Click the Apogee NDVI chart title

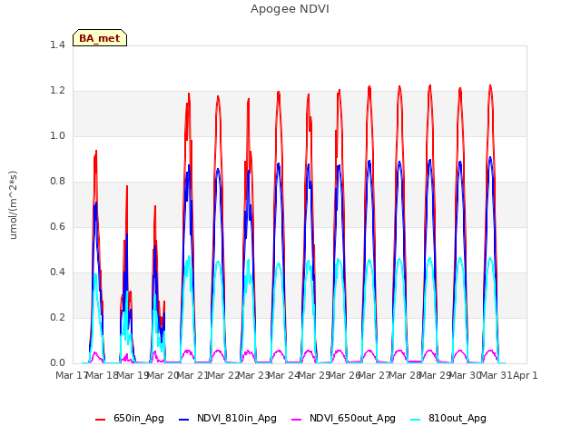coord(290,9)
